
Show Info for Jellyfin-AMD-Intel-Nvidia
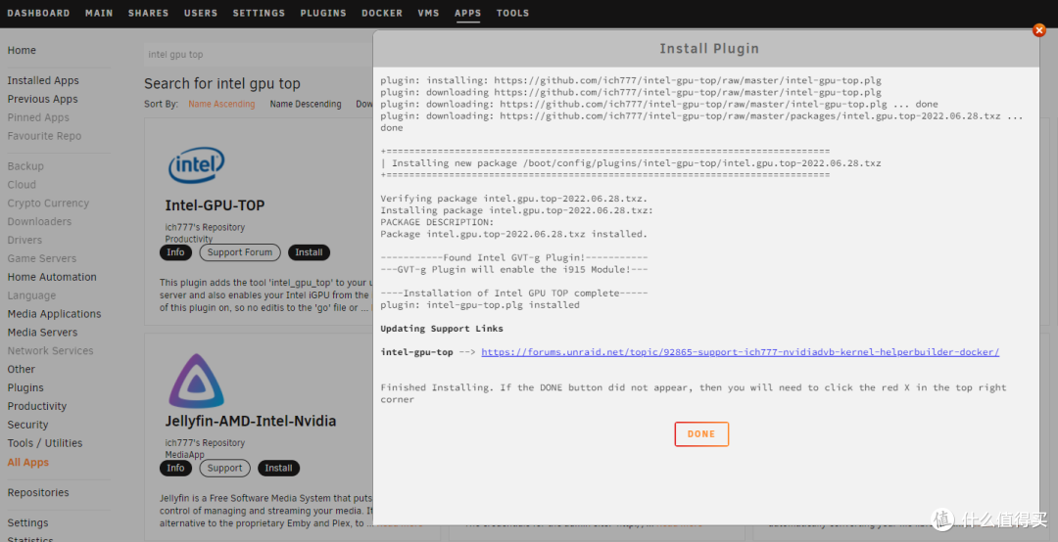(175, 468)
